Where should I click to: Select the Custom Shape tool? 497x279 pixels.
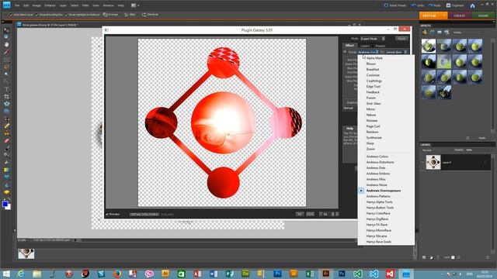point(6,177)
